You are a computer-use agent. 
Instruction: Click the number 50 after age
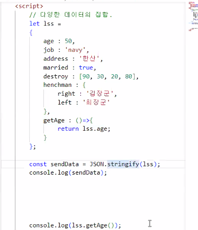(x=68, y=41)
